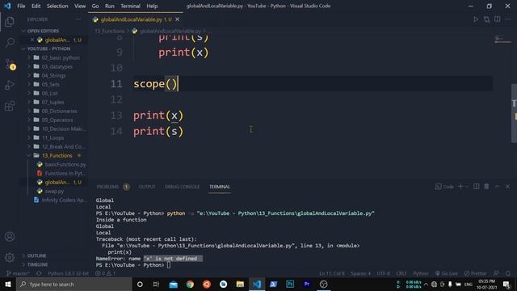The image size is (517, 291).
Task: Open the Extensions view
Action: (10, 106)
